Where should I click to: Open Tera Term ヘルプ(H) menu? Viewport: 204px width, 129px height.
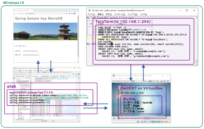[x=144, y=14]
